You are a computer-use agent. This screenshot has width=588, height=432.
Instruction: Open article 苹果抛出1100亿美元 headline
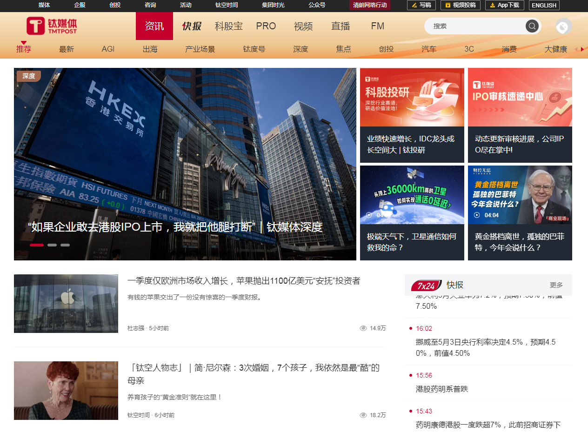244,281
